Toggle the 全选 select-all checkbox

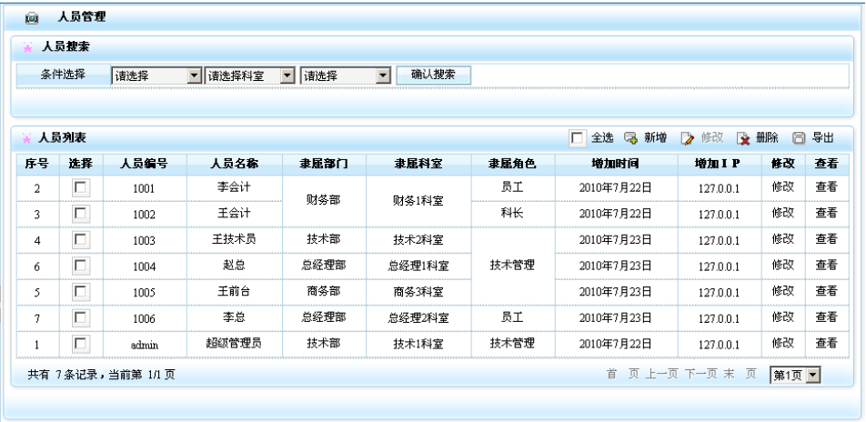click(x=577, y=138)
